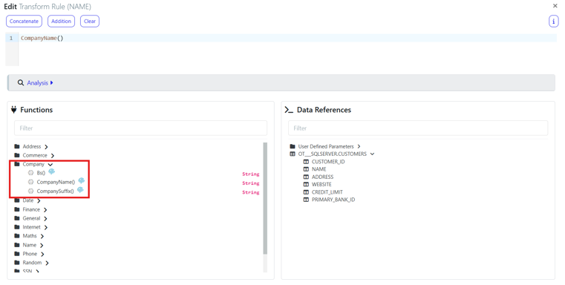The width and height of the screenshot is (565, 285).
Task: Click the Maths folder icon
Action: coord(17,235)
